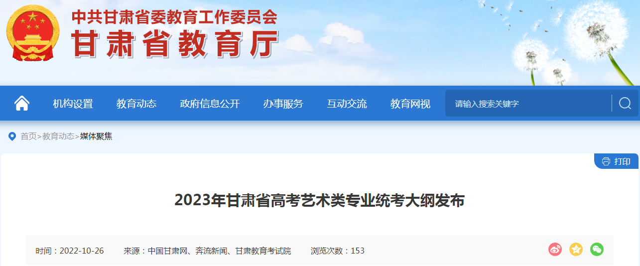Click the search magnifier icon
The height and width of the screenshot is (266, 640).
tap(625, 103)
